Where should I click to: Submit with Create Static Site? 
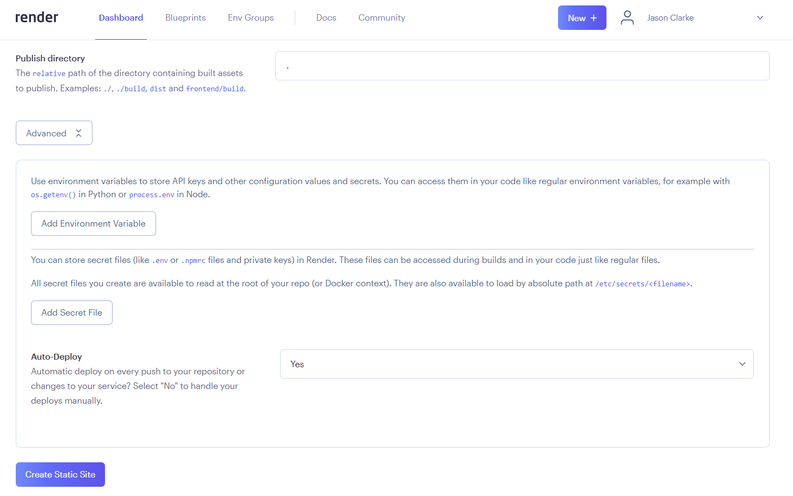60,474
